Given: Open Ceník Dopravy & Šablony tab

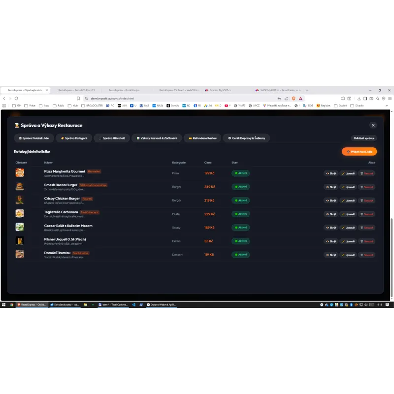Looking at the screenshot, I should (247, 138).
